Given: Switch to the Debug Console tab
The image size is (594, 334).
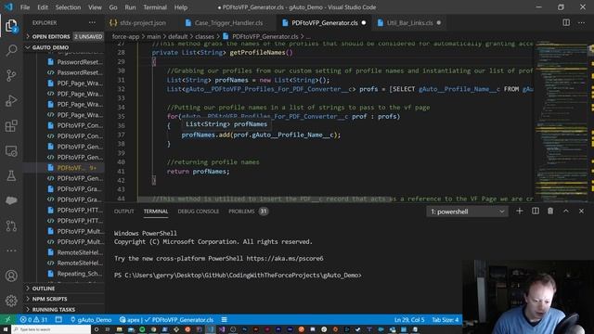Looking at the screenshot, I should [198, 212].
